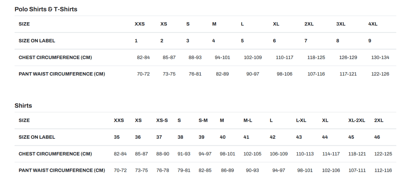Select the 4XL size column header

tap(373, 24)
